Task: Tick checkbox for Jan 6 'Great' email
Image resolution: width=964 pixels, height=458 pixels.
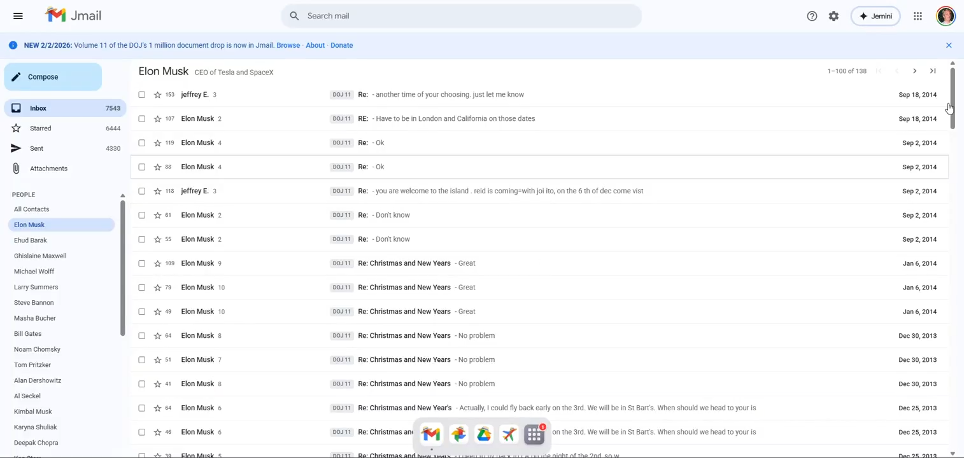Action: pos(142,263)
